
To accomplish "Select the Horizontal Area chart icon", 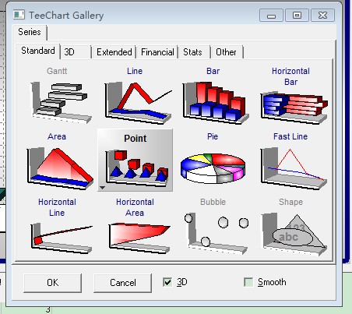I will click(x=139, y=238).
